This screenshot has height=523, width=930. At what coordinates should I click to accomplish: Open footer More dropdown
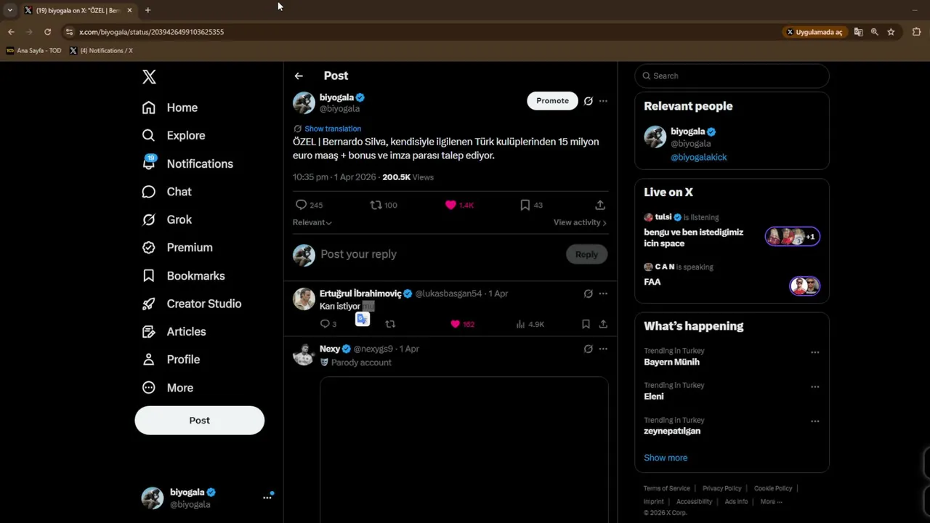pos(771,501)
